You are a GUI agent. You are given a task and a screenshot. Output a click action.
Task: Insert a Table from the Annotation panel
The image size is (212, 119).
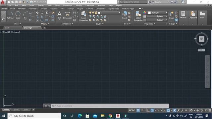click(75, 20)
